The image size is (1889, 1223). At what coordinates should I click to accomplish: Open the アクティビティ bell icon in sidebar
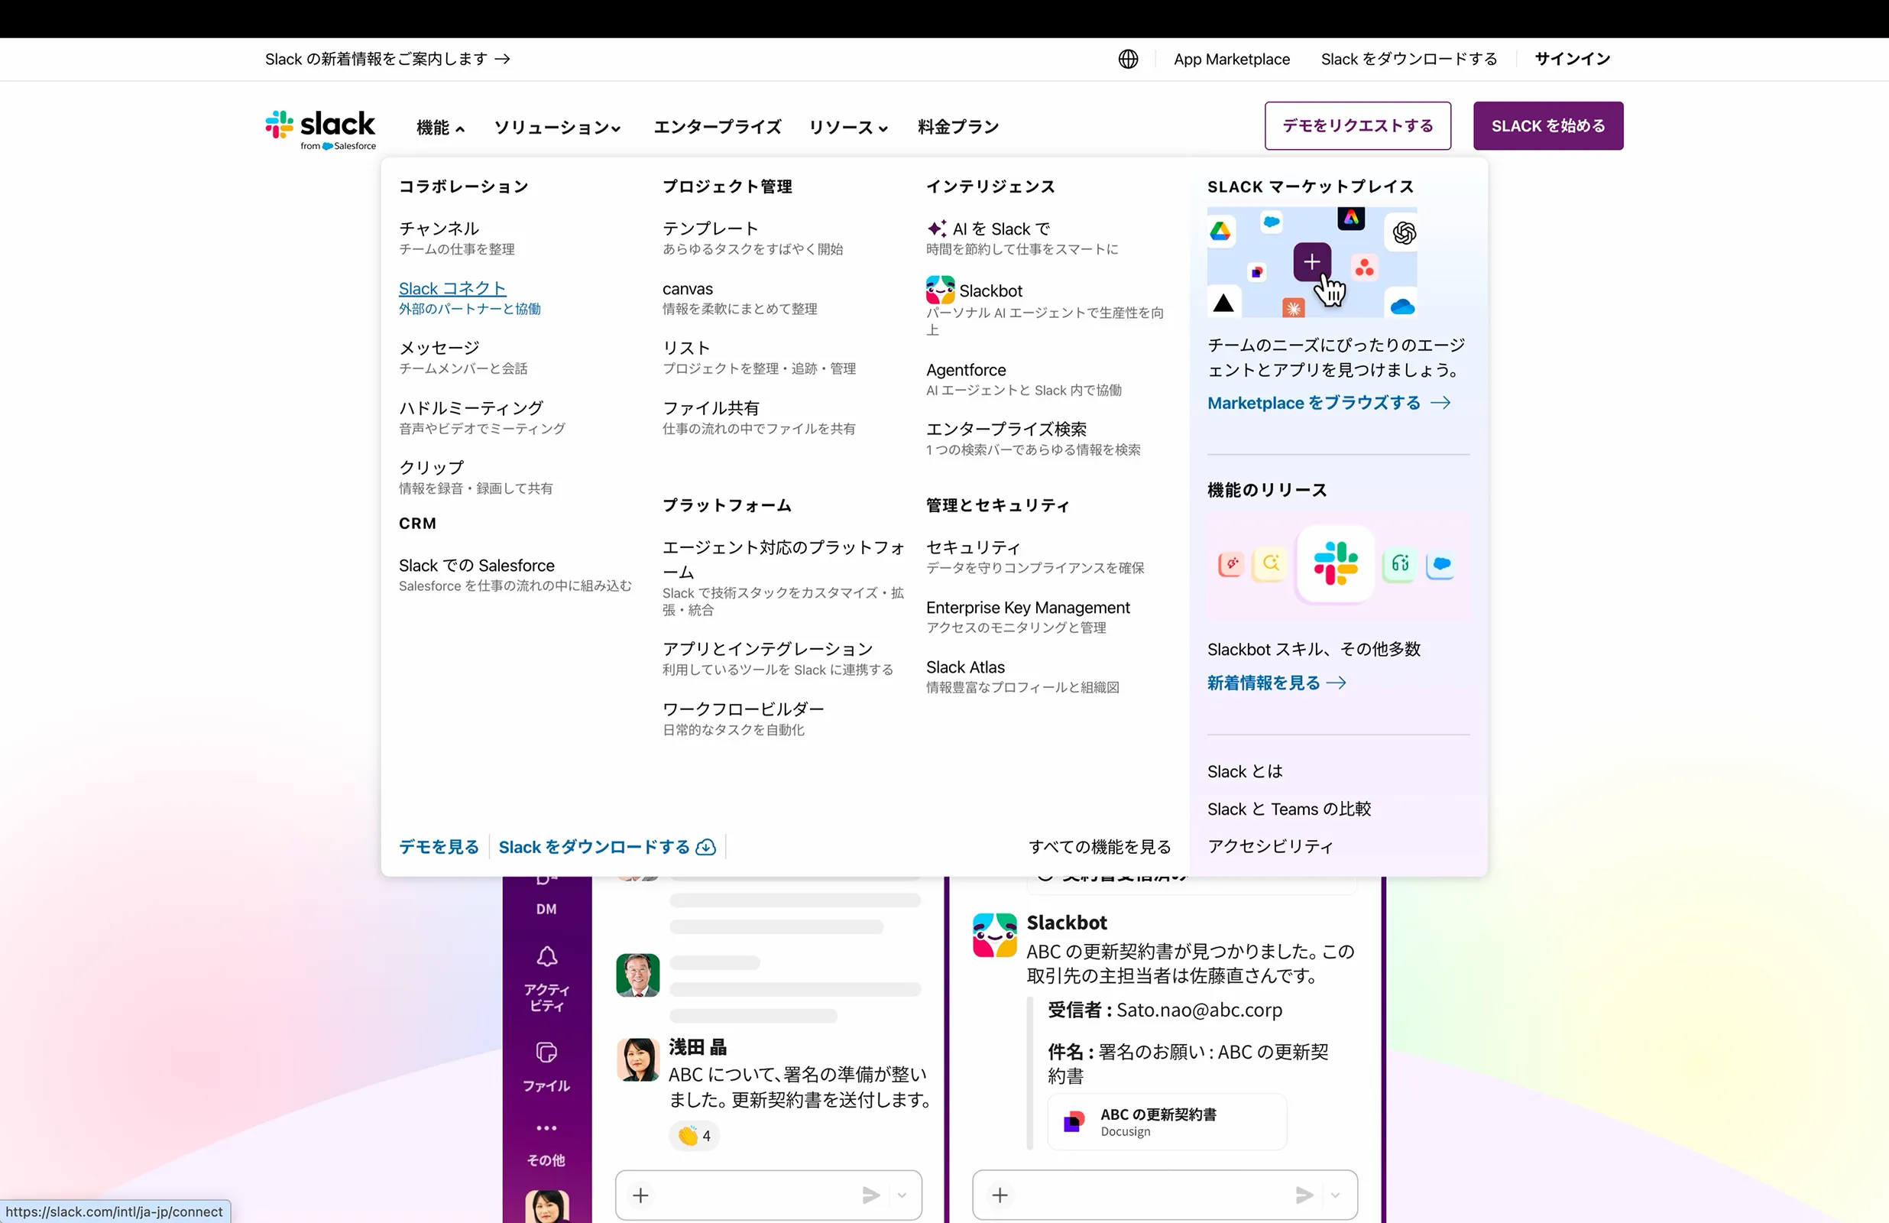point(547,956)
